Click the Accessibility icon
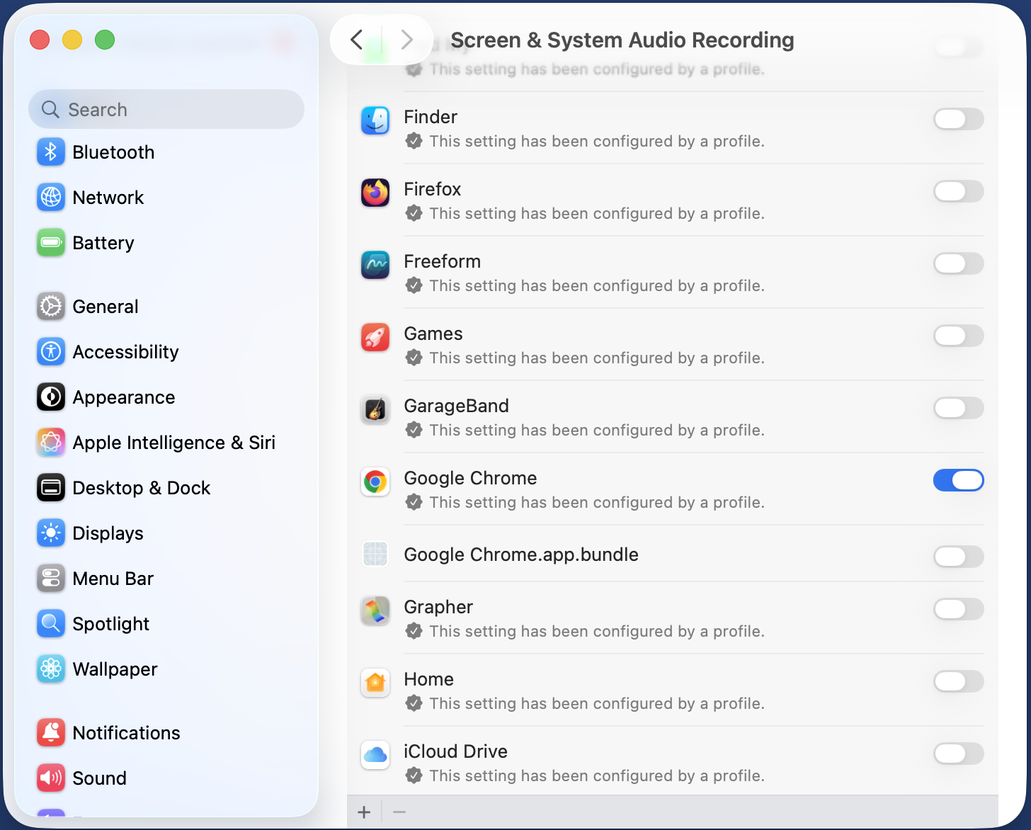The height and width of the screenshot is (830, 1031). [x=51, y=352]
